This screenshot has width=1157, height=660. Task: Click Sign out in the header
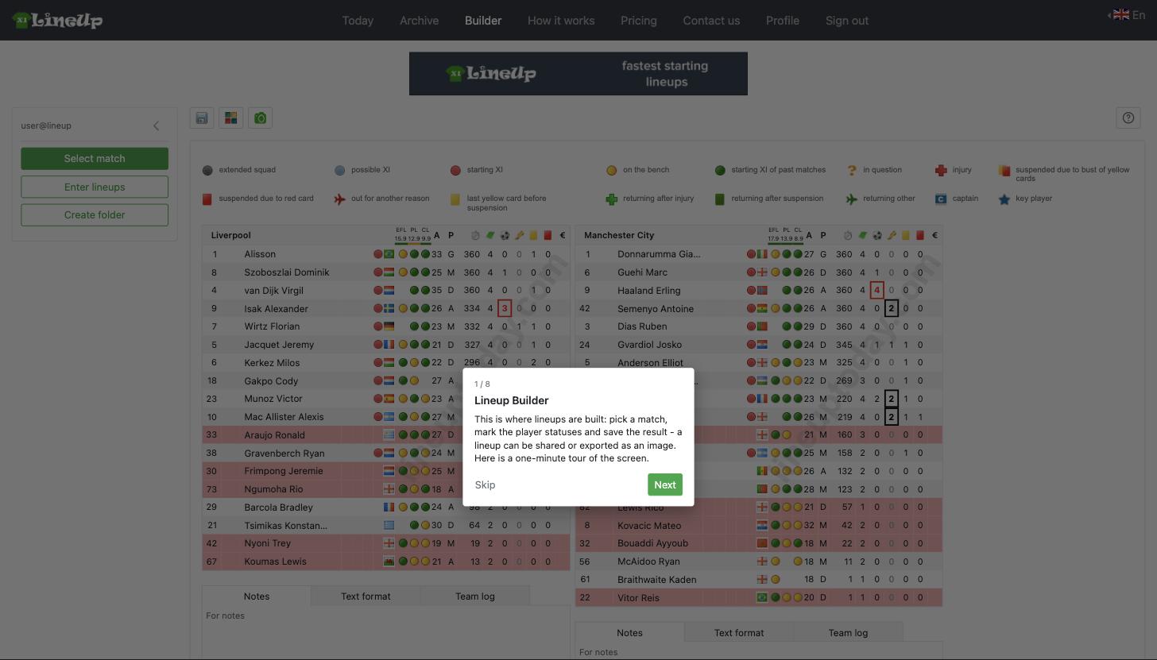point(847,21)
